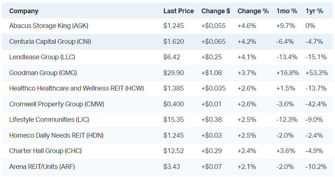The height and width of the screenshot is (177, 335).
Task: Click the Change $ column header
Action: (215, 11)
